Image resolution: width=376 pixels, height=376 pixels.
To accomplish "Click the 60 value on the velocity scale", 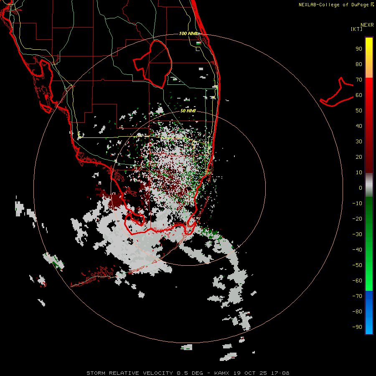I will coord(359,95).
